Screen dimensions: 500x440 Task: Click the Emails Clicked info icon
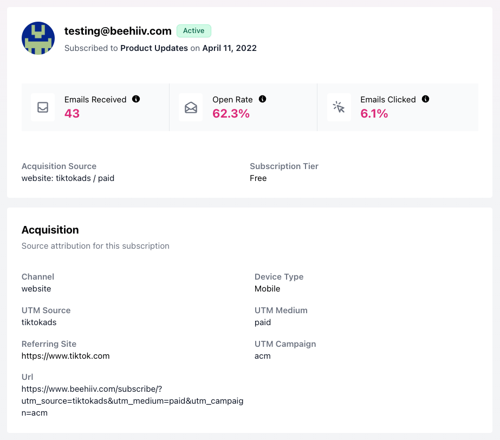[x=425, y=99]
